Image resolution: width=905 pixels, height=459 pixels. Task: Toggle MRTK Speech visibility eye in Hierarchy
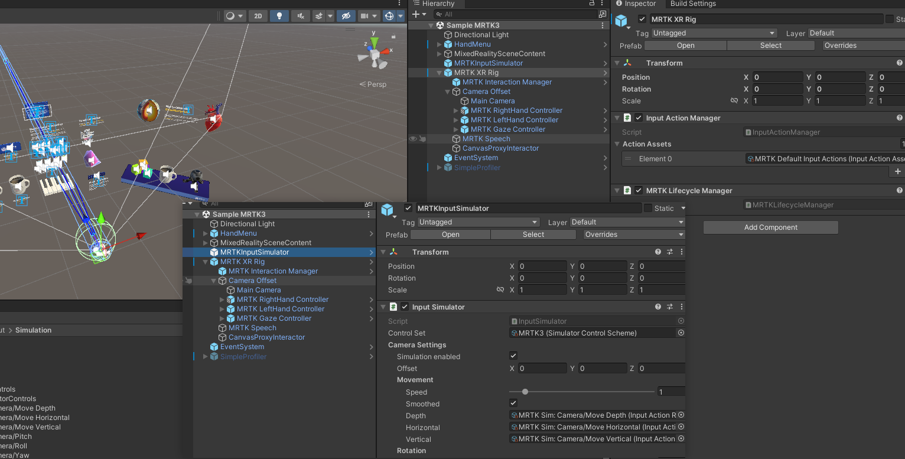(413, 138)
